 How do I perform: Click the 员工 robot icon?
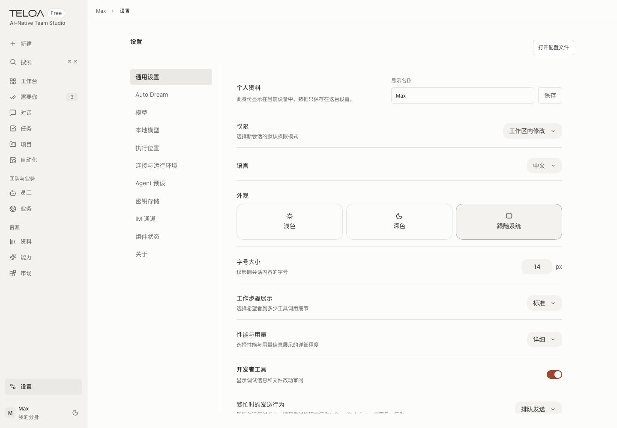[x=13, y=193]
